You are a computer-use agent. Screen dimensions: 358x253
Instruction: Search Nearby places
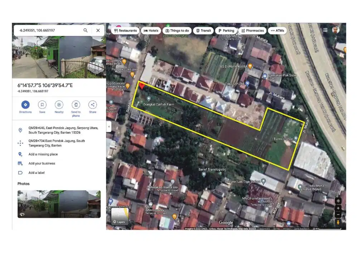click(59, 107)
